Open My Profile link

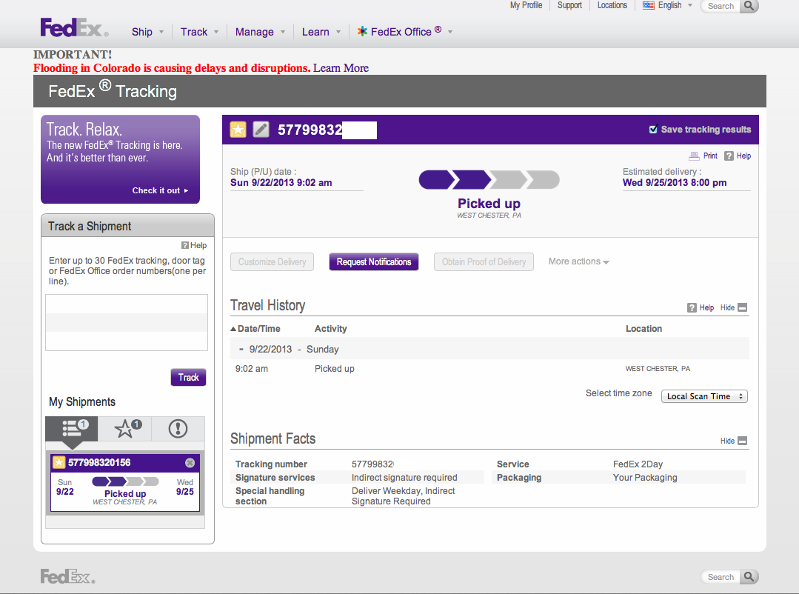[526, 5]
